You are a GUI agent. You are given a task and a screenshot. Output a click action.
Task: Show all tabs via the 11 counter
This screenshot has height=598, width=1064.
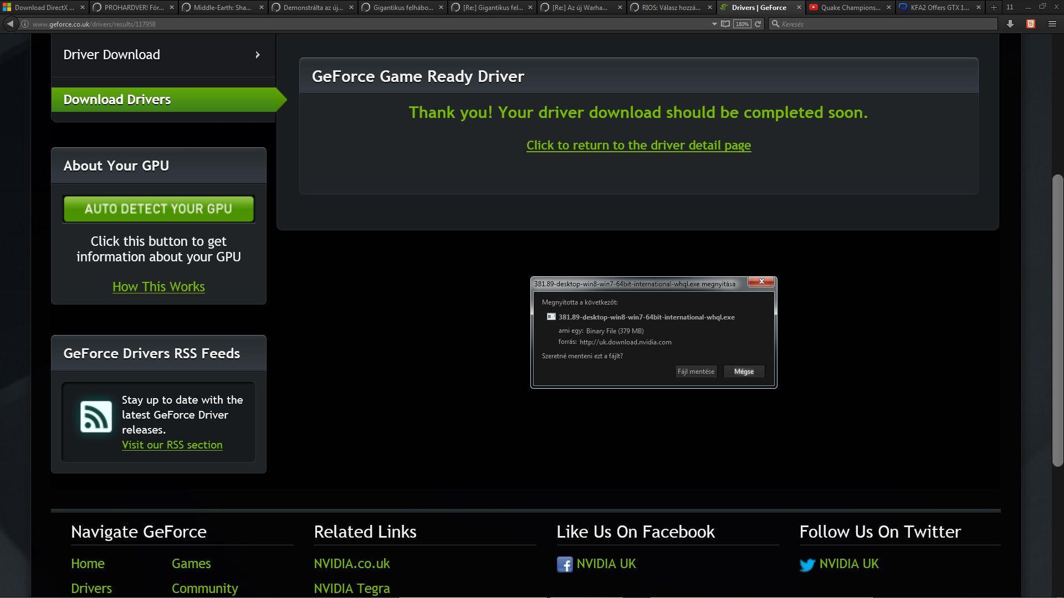point(1010,7)
